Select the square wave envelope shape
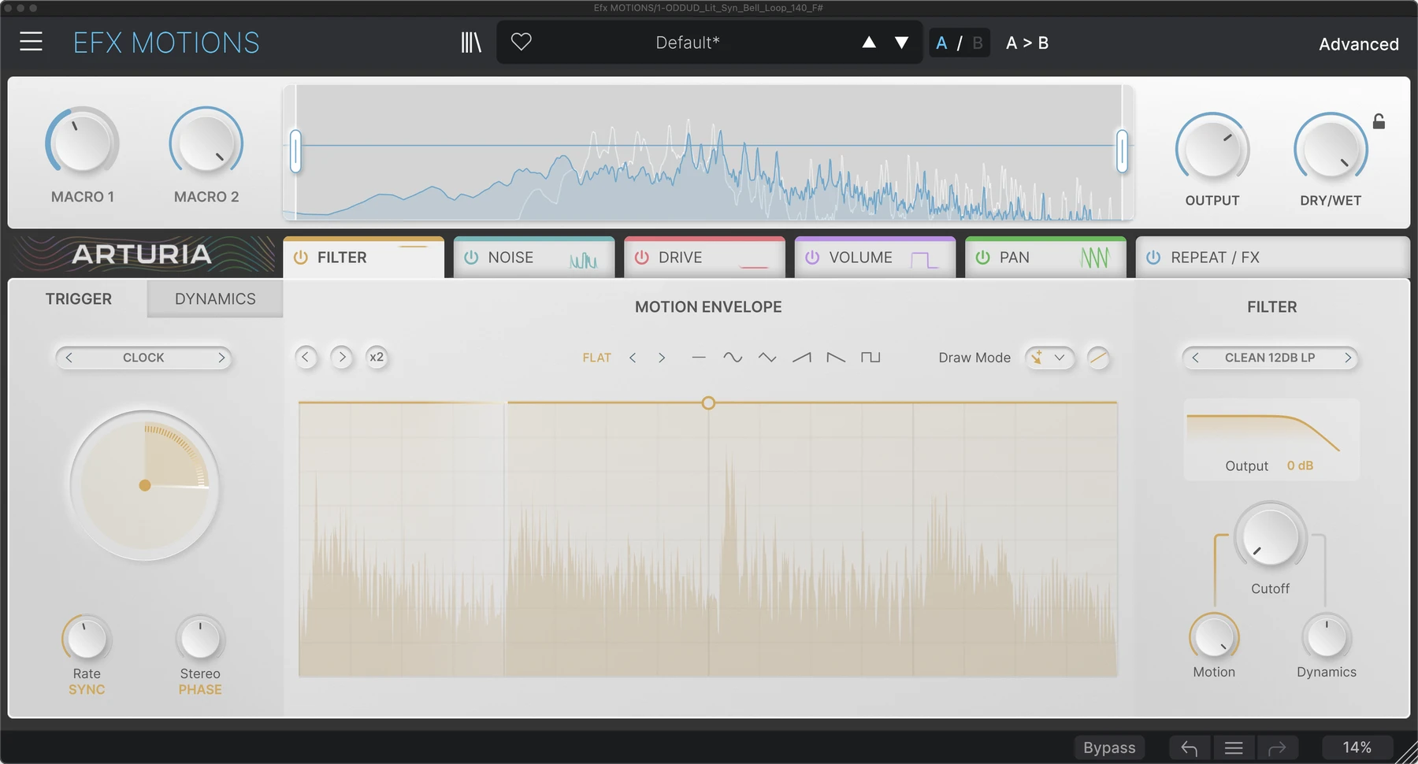The height and width of the screenshot is (764, 1418). [x=870, y=358]
